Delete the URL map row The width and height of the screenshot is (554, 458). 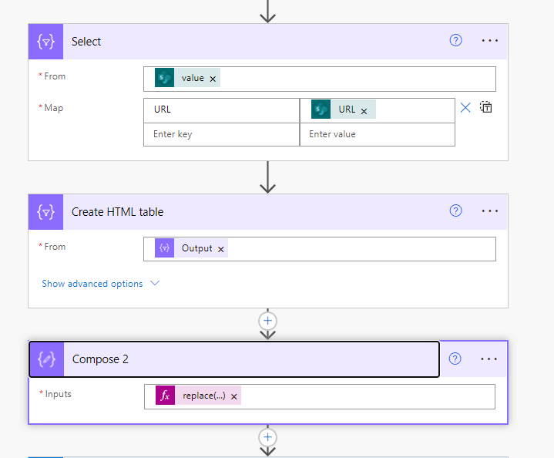pos(465,107)
